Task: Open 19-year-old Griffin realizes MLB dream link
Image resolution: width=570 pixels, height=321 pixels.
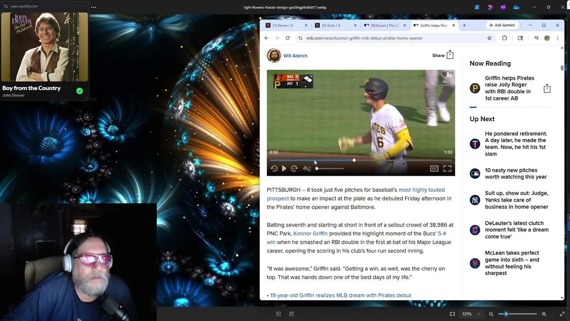Action: (341, 295)
